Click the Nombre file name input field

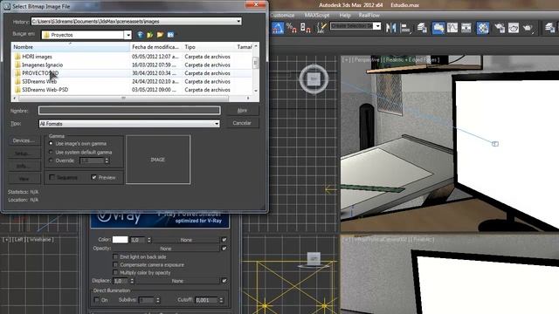coord(129,111)
